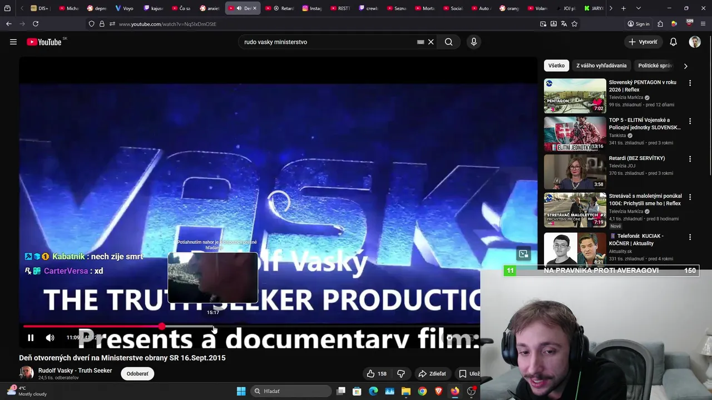
Task: Reload the page with the refresh icon
Action: click(x=36, y=24)
